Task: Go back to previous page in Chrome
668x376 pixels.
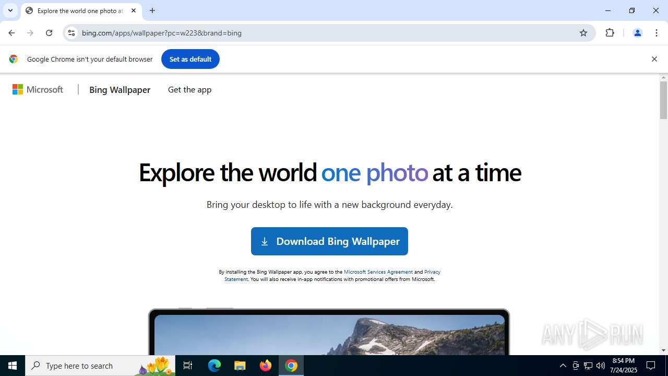Action: point(11,33)
